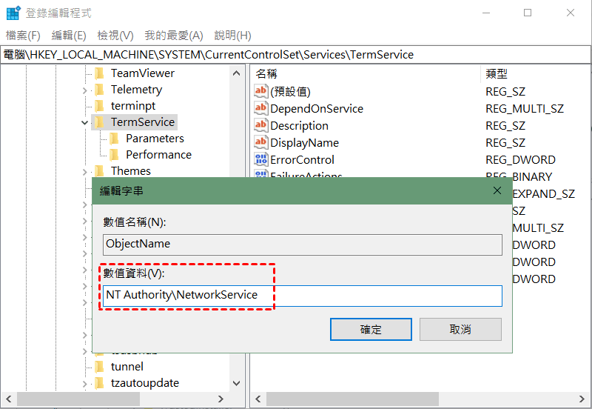Select the terminpt folder icon
592x409 pixels.
point(100,106)
